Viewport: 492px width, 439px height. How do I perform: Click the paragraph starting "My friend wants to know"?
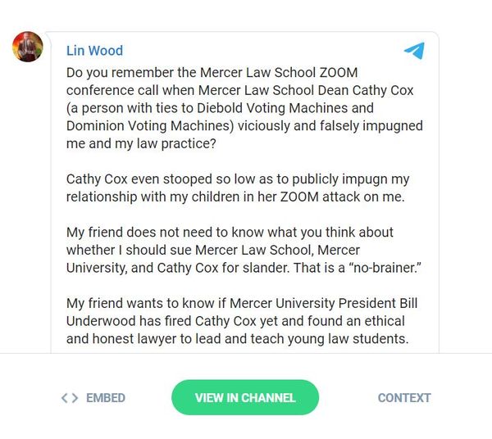(x=238, y=321)
